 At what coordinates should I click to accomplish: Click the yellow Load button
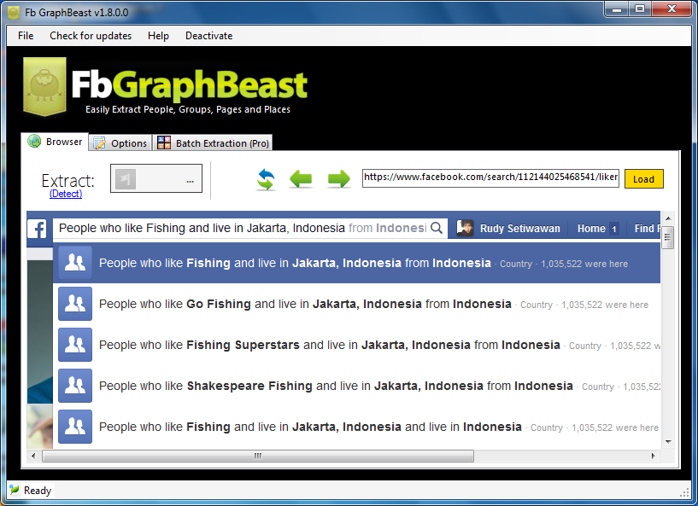643,178
